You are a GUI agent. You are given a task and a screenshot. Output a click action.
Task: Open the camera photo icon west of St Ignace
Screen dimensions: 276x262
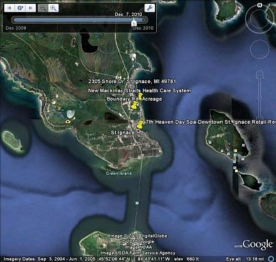point(68,121)
